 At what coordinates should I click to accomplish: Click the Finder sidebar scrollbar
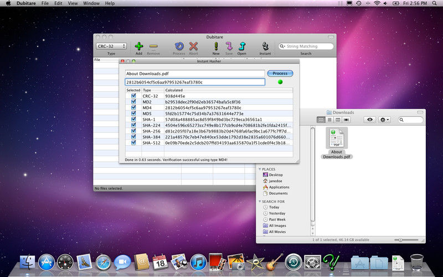[312, 175]
